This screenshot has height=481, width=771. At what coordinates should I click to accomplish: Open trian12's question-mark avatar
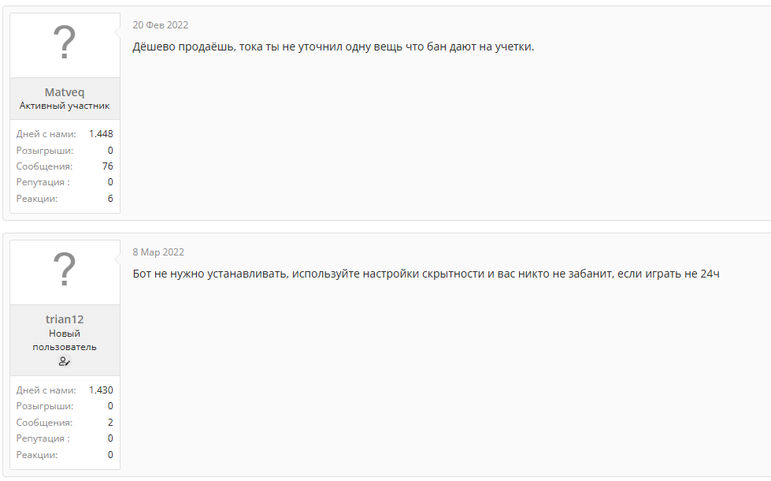65,272
